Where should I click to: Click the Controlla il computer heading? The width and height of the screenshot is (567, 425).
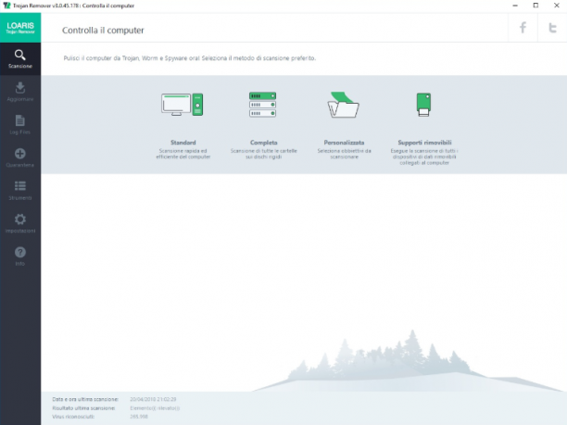click(x=103, y=31)
